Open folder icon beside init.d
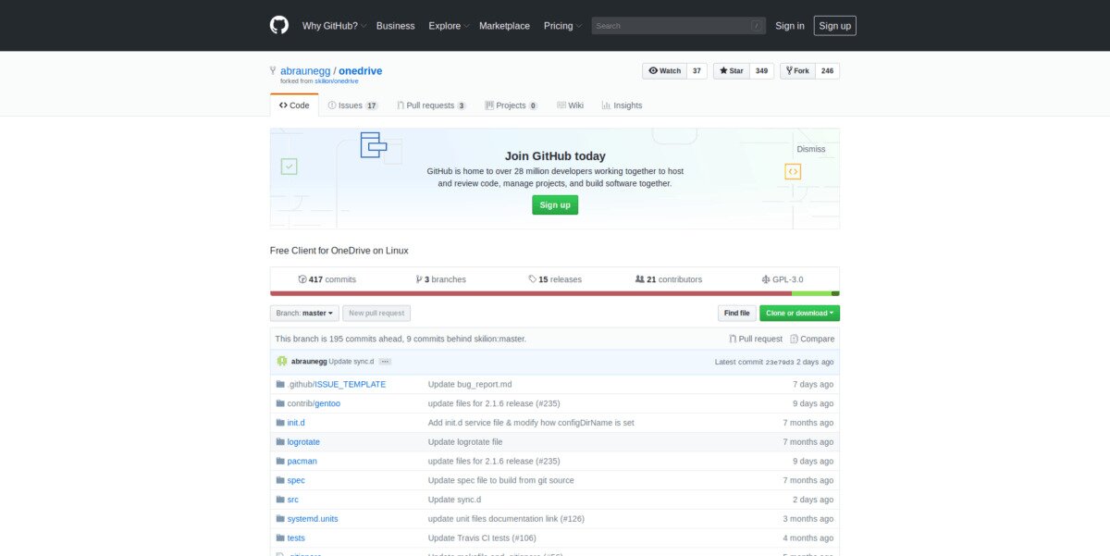 click(279, 423)
